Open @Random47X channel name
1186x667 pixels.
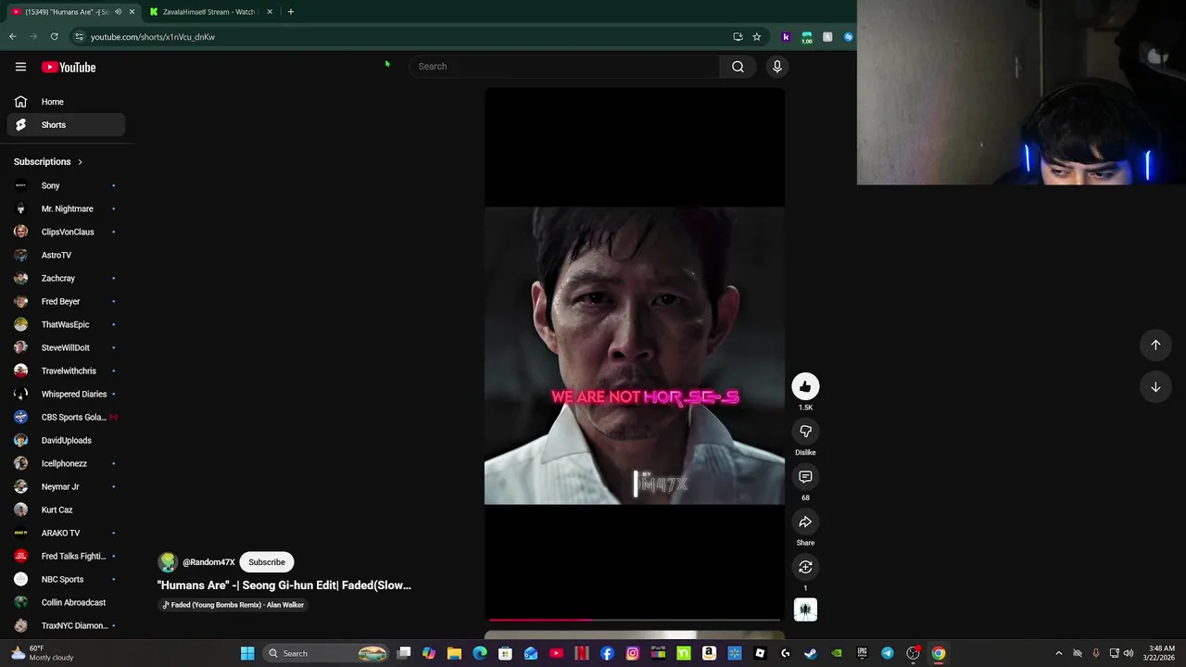(x=208, y=562)
